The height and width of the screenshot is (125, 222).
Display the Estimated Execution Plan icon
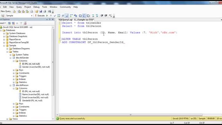point(59,16)
